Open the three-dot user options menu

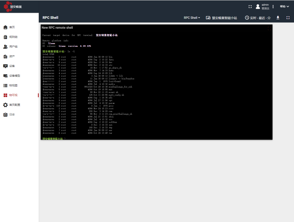coord(273,7)
